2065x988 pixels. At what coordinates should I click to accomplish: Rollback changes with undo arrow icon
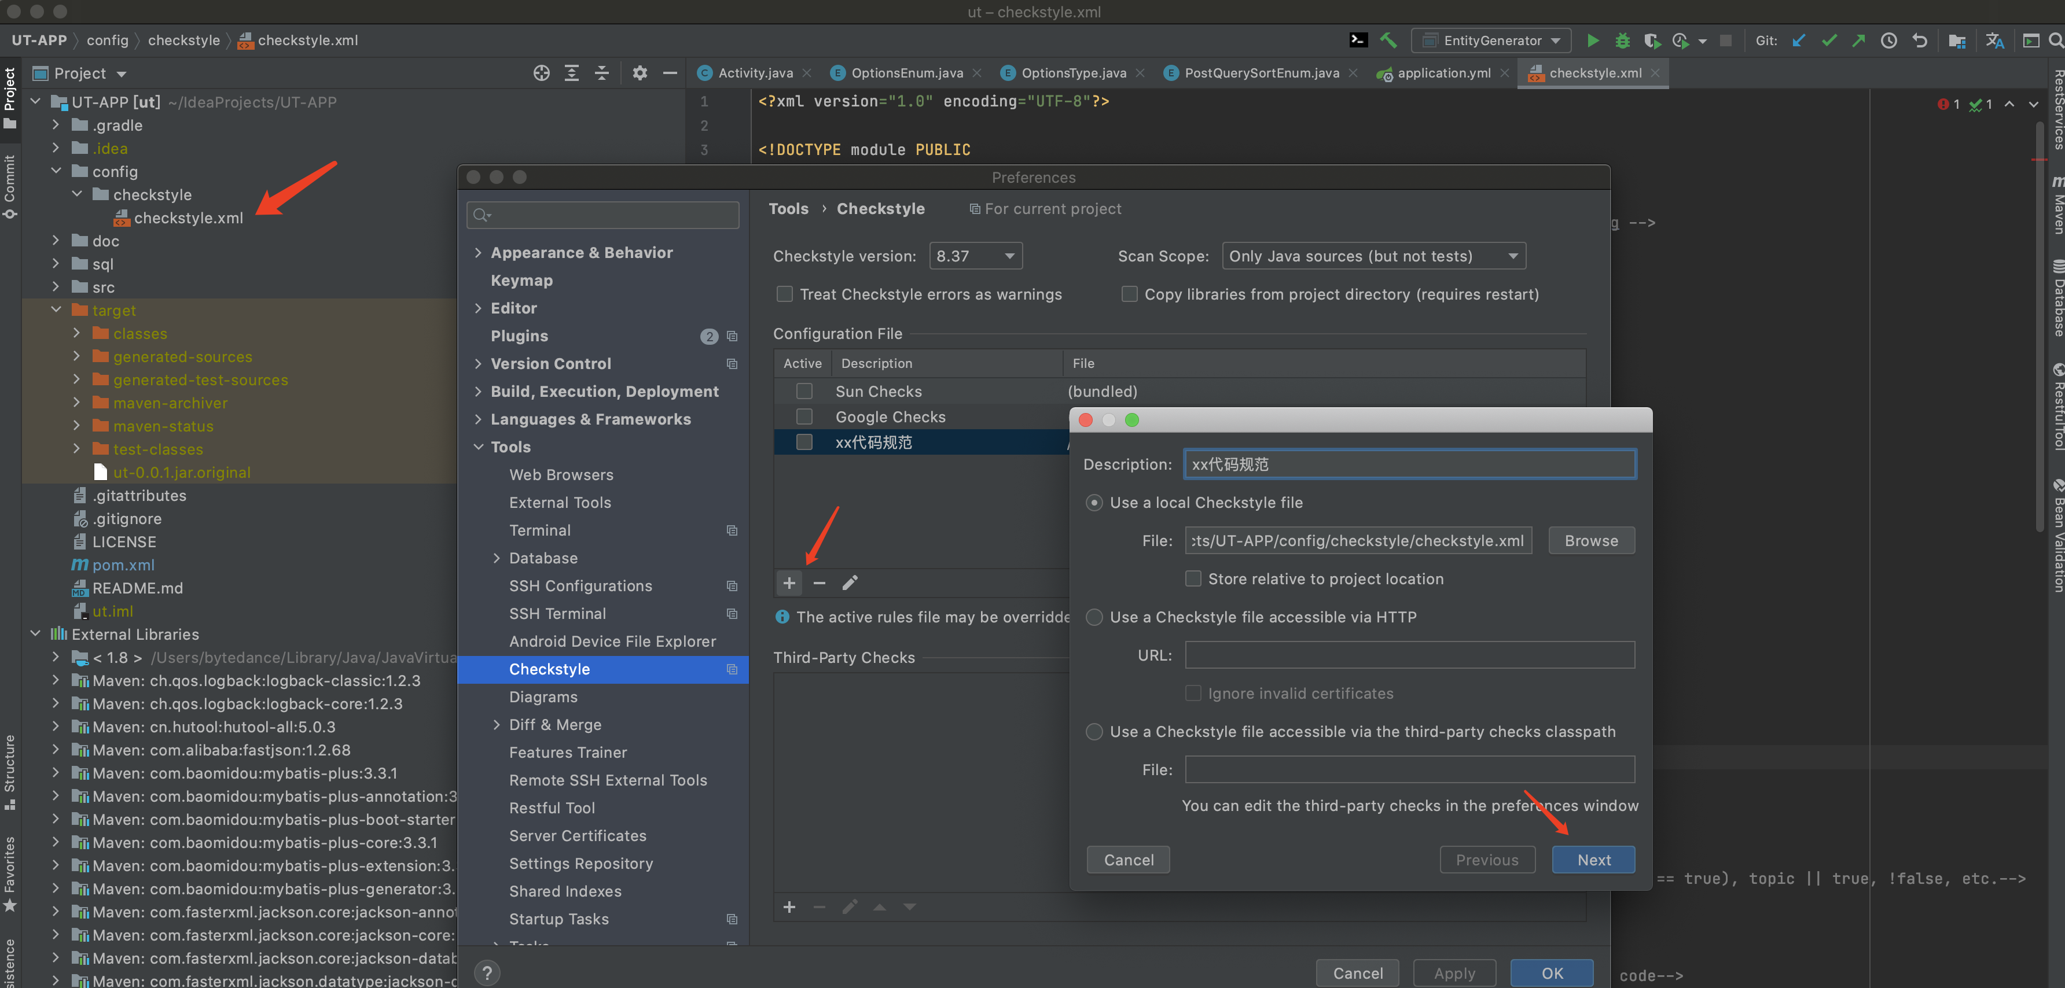(1919, 40)
